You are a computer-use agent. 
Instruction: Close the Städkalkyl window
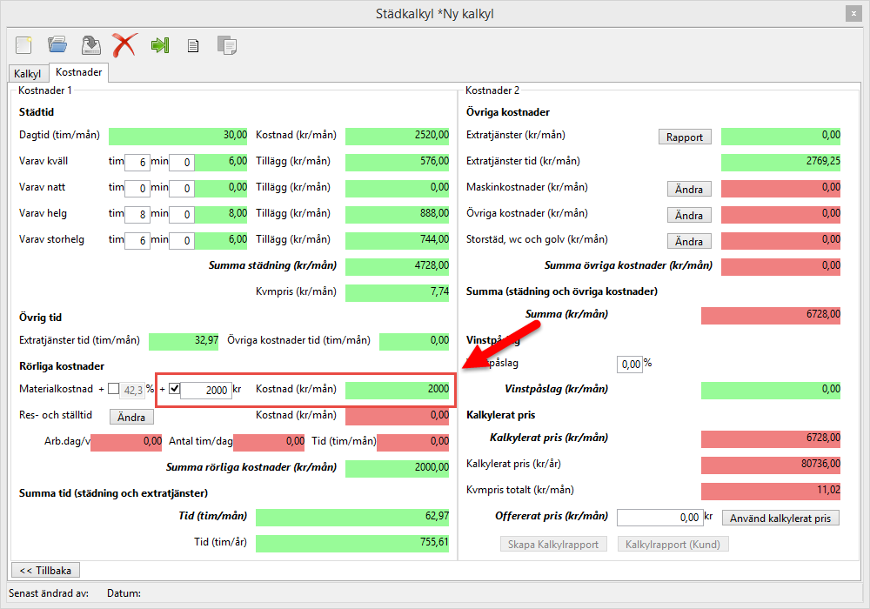(853, 14)
